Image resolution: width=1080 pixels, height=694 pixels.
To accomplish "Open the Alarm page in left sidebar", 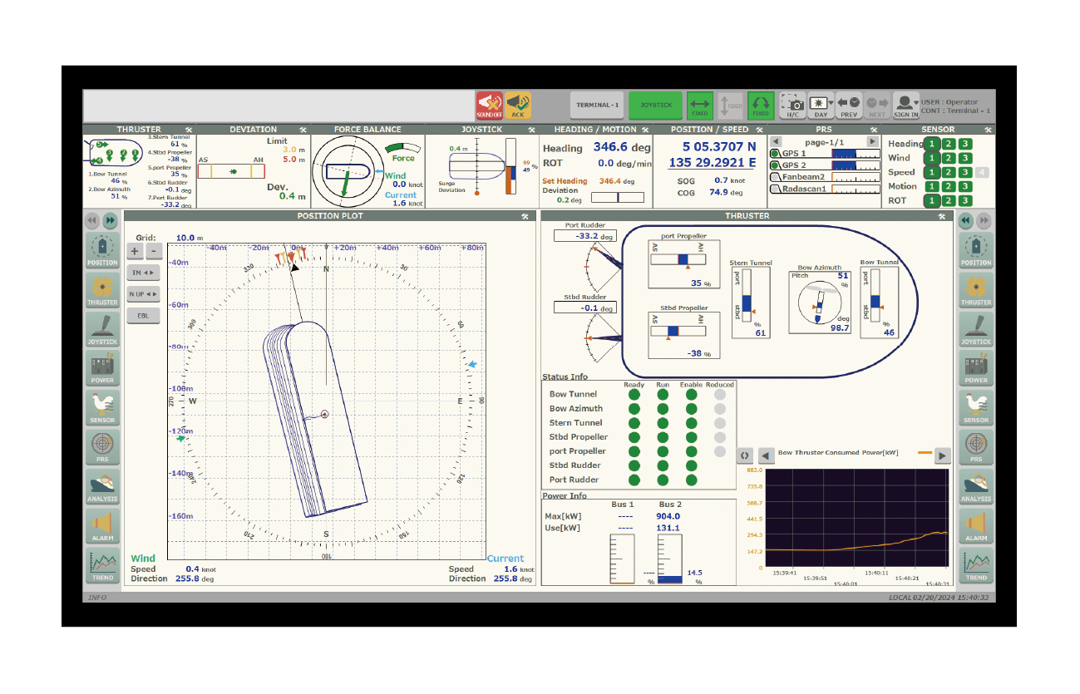I will 102,527.
